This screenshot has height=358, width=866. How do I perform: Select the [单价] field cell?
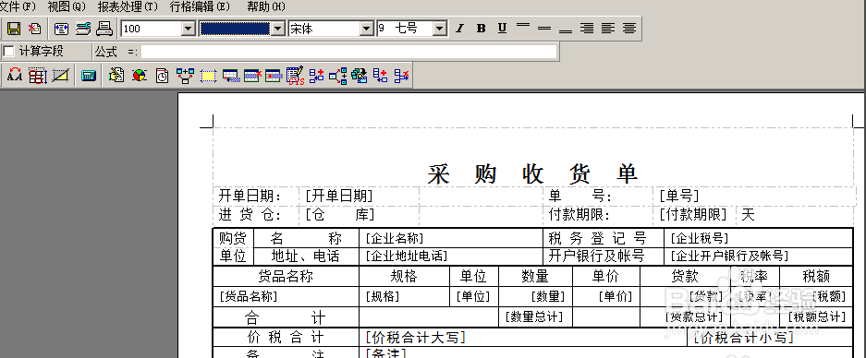606,297
